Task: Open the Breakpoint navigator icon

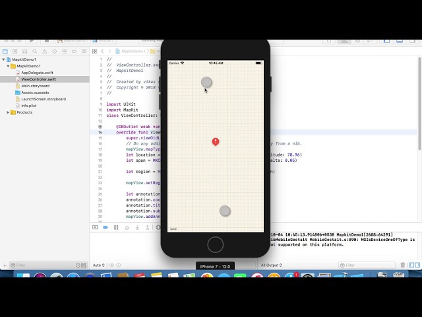Action: 74,52
